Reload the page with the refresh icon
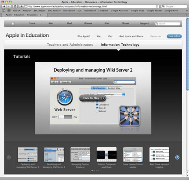 coord(157,6)
